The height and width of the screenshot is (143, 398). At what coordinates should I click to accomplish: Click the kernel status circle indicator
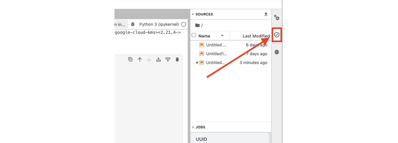click(x=184, y=24)
